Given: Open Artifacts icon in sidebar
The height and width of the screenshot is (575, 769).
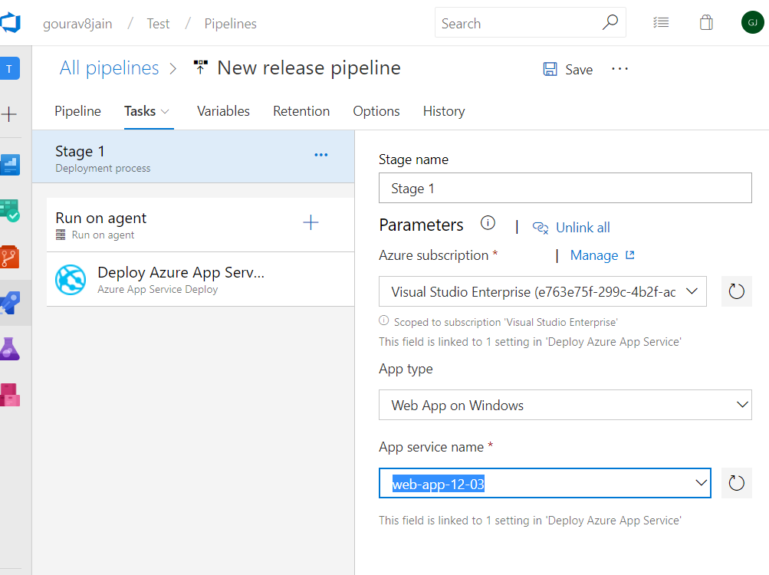Looking at the screenshot, I should (10, 394).
